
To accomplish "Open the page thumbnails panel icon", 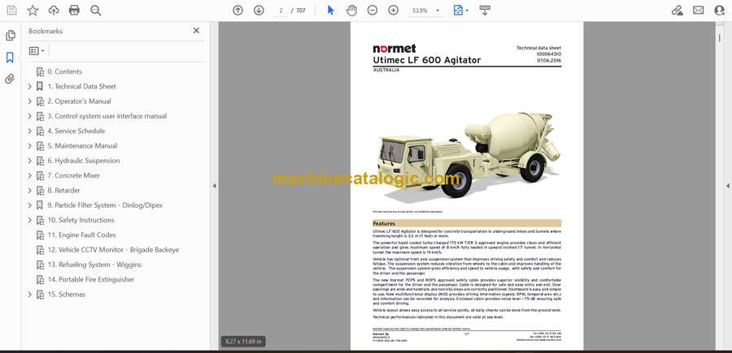I will click(x=11, y=36).
